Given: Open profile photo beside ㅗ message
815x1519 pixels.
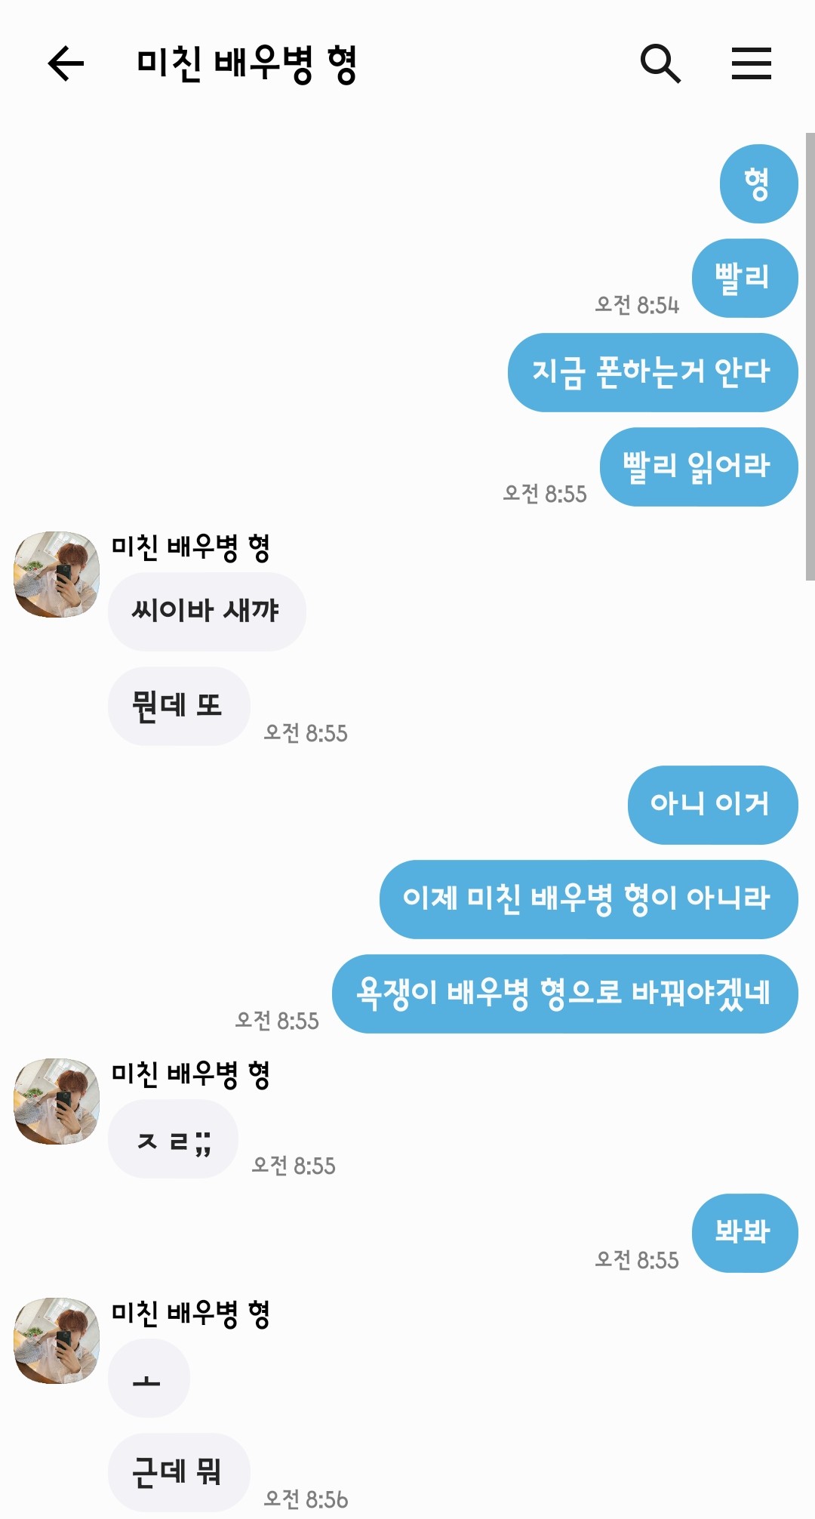Looking at the screenshot, I should [57, 1341].
